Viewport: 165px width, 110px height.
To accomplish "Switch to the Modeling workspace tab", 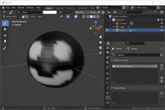I will click(x=59, y=8).
